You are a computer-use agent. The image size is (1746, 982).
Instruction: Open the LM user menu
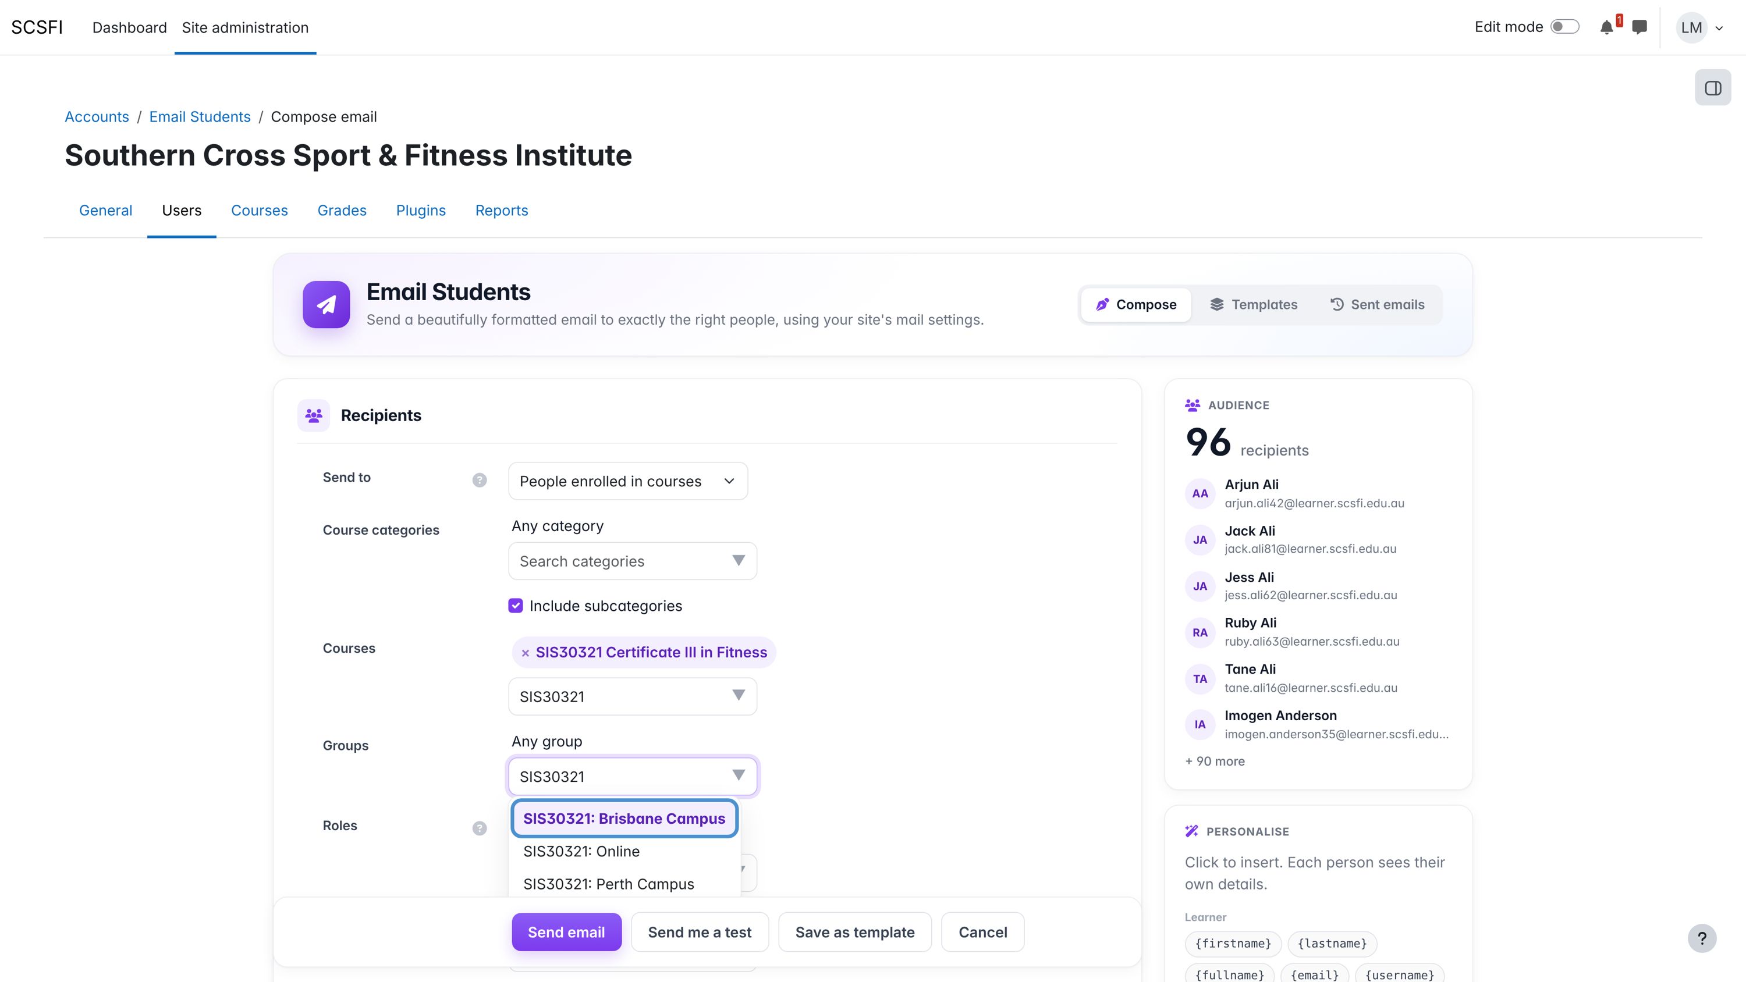(x=1699, y=28)
